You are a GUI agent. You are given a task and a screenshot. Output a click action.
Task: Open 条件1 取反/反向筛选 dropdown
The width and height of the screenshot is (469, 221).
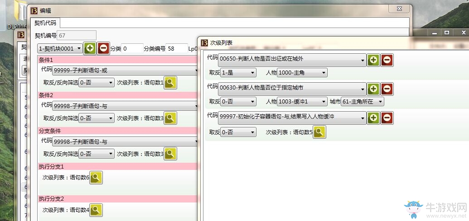click(x=97, y=83)
